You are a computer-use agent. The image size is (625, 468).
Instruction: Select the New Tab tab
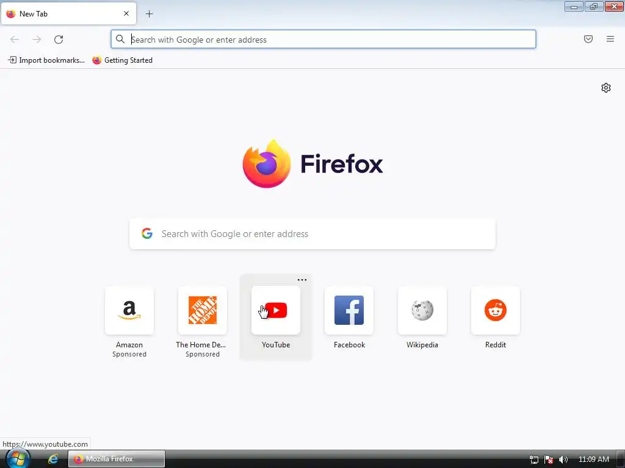[68, 13]
